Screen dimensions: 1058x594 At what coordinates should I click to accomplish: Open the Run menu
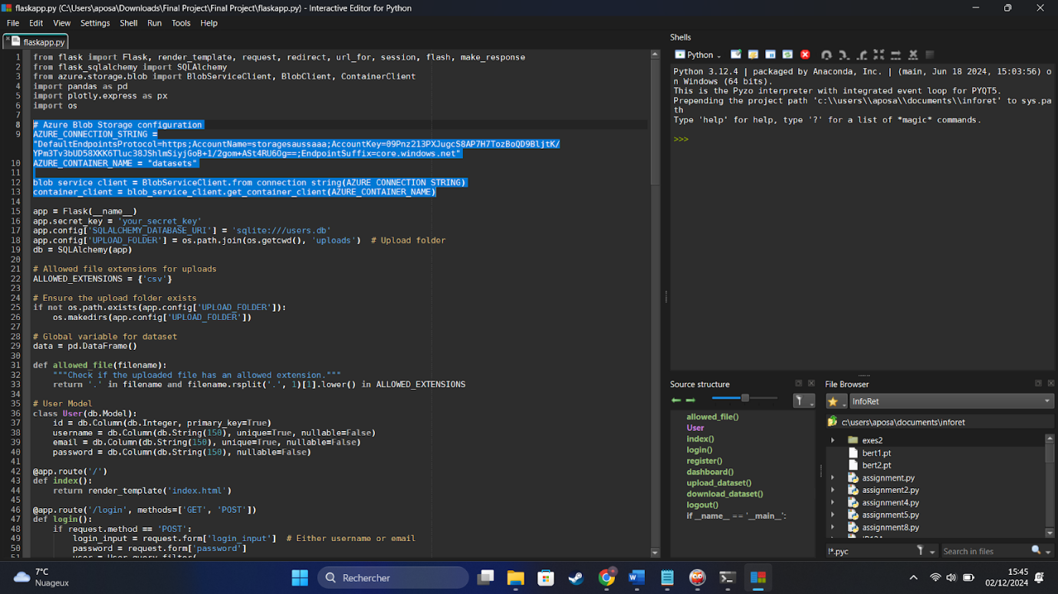pos(154,23)
